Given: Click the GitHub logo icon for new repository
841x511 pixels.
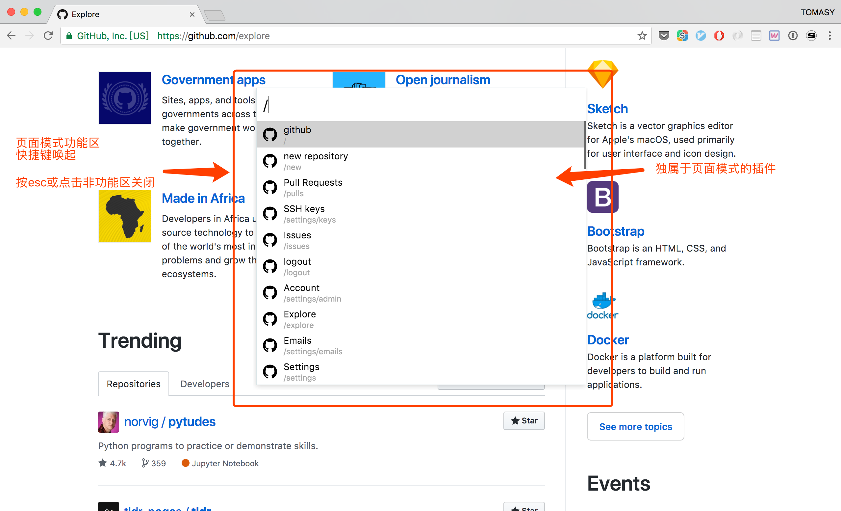Looking at the screenshot, I should pyautogui.click(x=270, y=159).
